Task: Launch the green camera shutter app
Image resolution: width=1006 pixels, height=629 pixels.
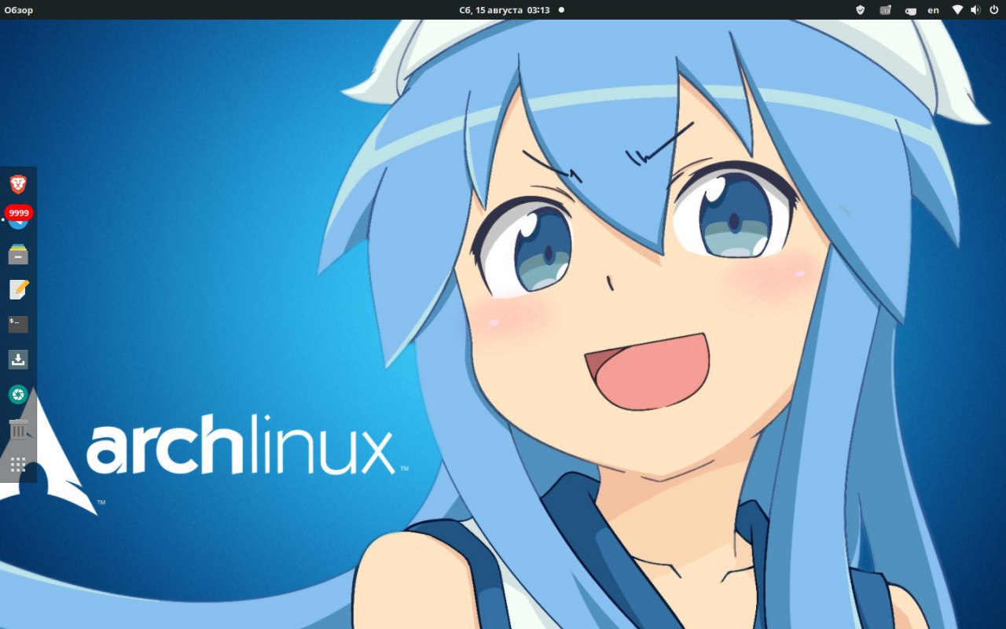Action: [x=18, y=395]
